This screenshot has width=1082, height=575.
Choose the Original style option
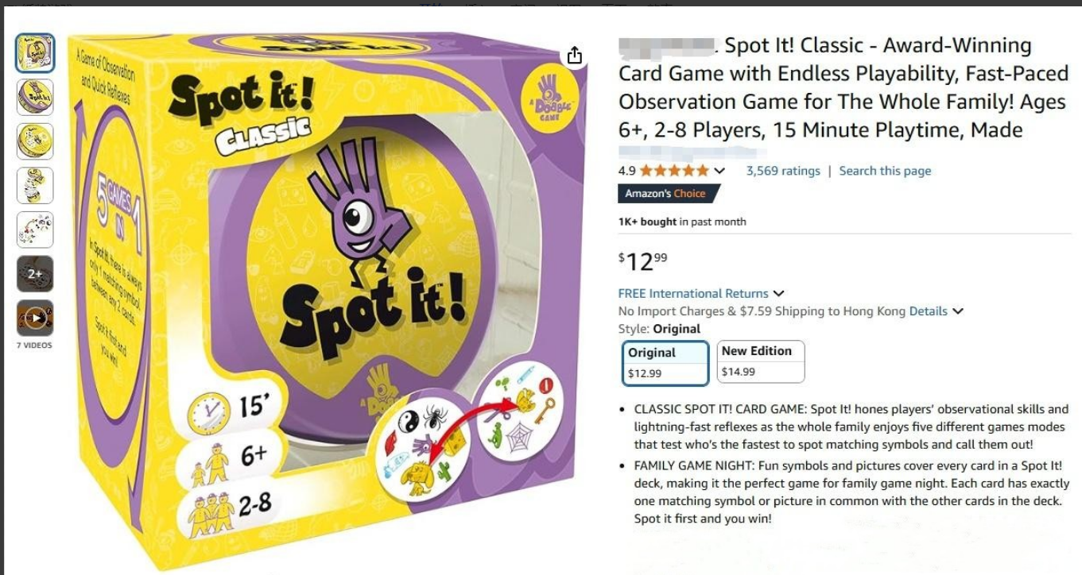(x=665, y=363)
